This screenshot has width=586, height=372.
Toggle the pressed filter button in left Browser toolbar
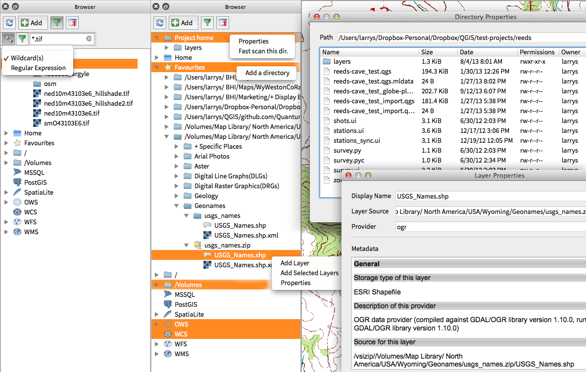[57, 23]
